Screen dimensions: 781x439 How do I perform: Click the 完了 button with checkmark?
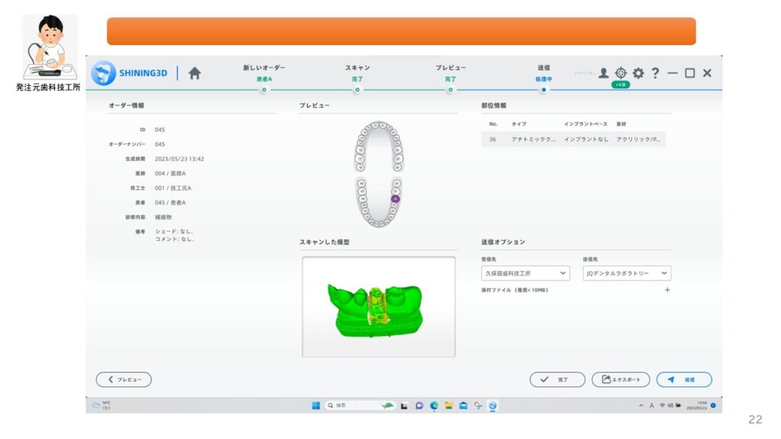point(557,380)
